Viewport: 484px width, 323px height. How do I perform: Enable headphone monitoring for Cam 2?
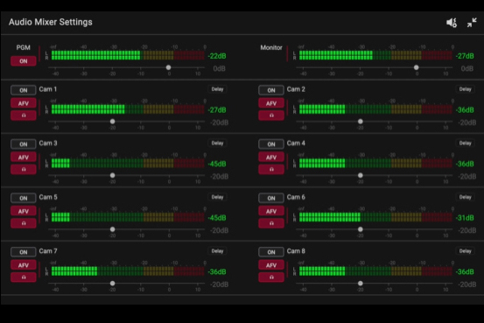pos(271,116)
